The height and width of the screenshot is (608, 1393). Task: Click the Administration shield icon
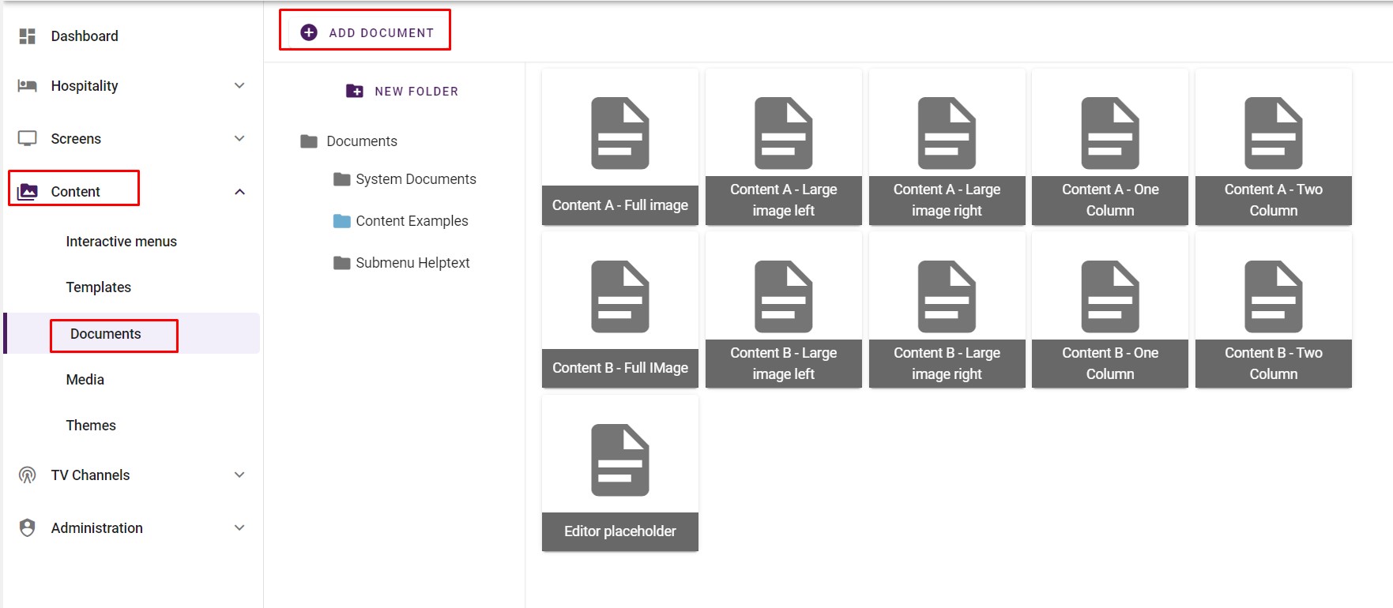click(28, 528)
